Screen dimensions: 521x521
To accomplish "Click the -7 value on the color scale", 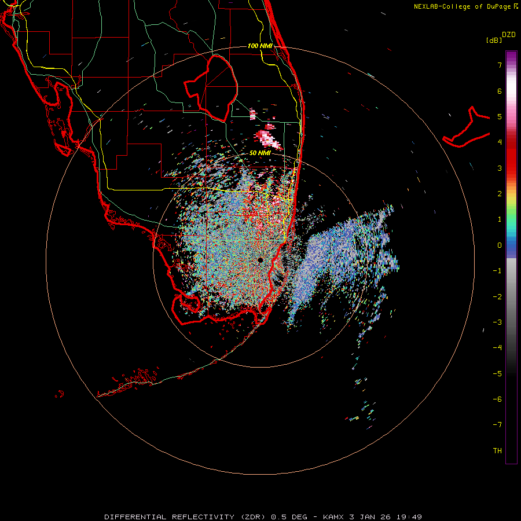I will (x=497, y=425).
